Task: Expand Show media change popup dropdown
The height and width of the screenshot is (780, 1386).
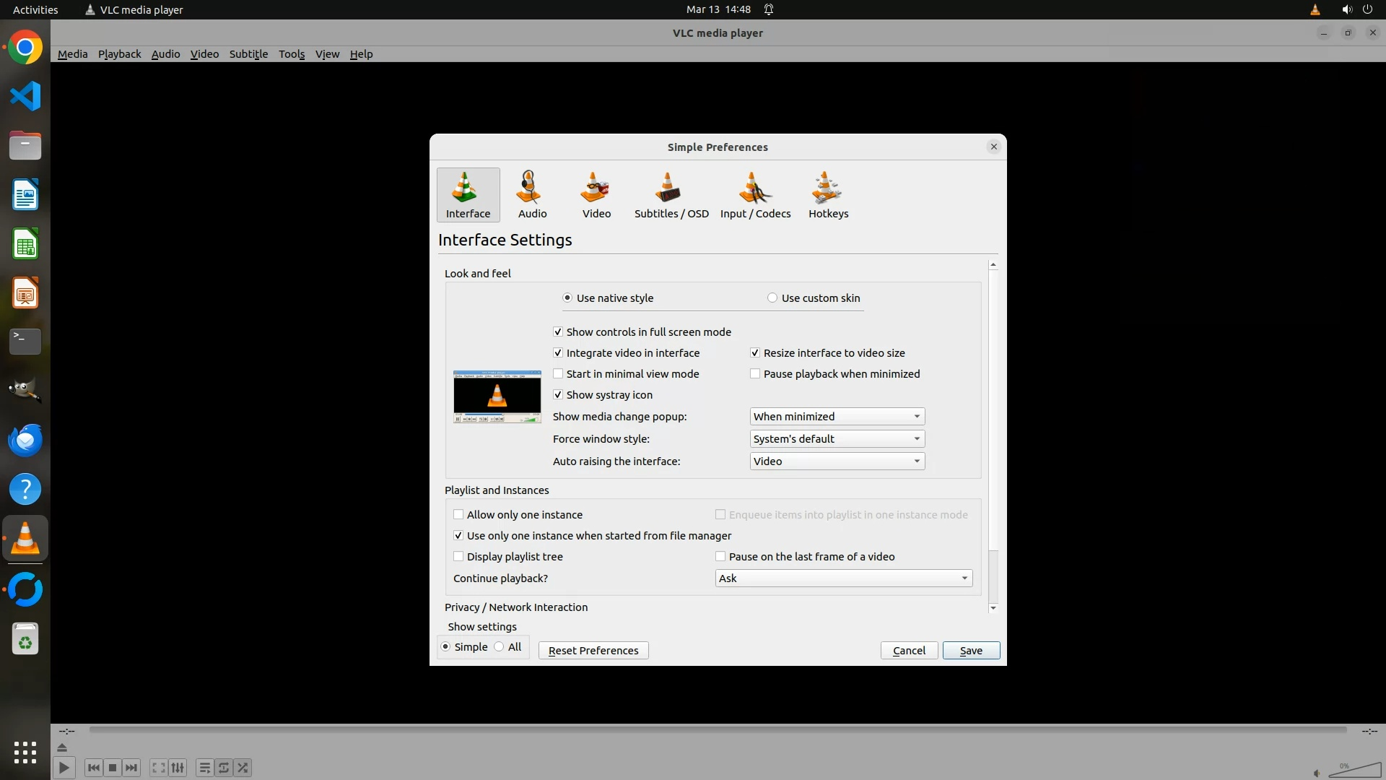Action: coord(837,417)
